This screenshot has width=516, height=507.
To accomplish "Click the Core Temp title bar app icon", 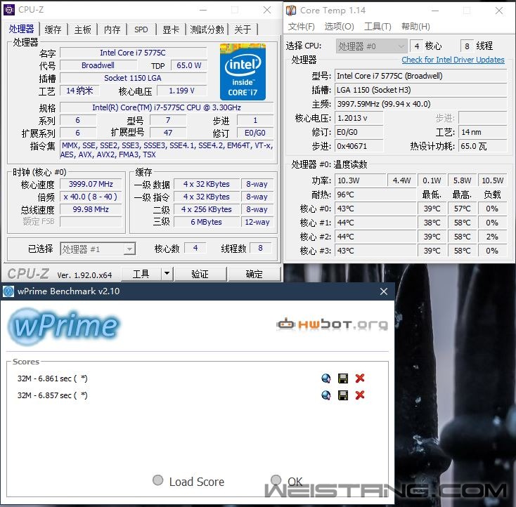I will pyautogui.click(x=291, y=11).
